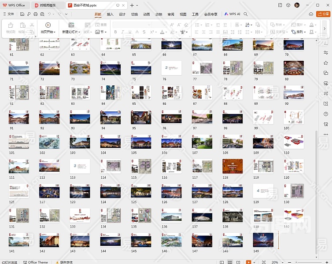332x264 pixels.
Task: Switch to the 动画 Animation tab
Action: 146,14
